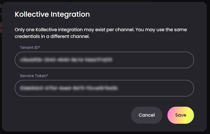Click the Service Token* label
210x134 pixels.
(34, 76)
